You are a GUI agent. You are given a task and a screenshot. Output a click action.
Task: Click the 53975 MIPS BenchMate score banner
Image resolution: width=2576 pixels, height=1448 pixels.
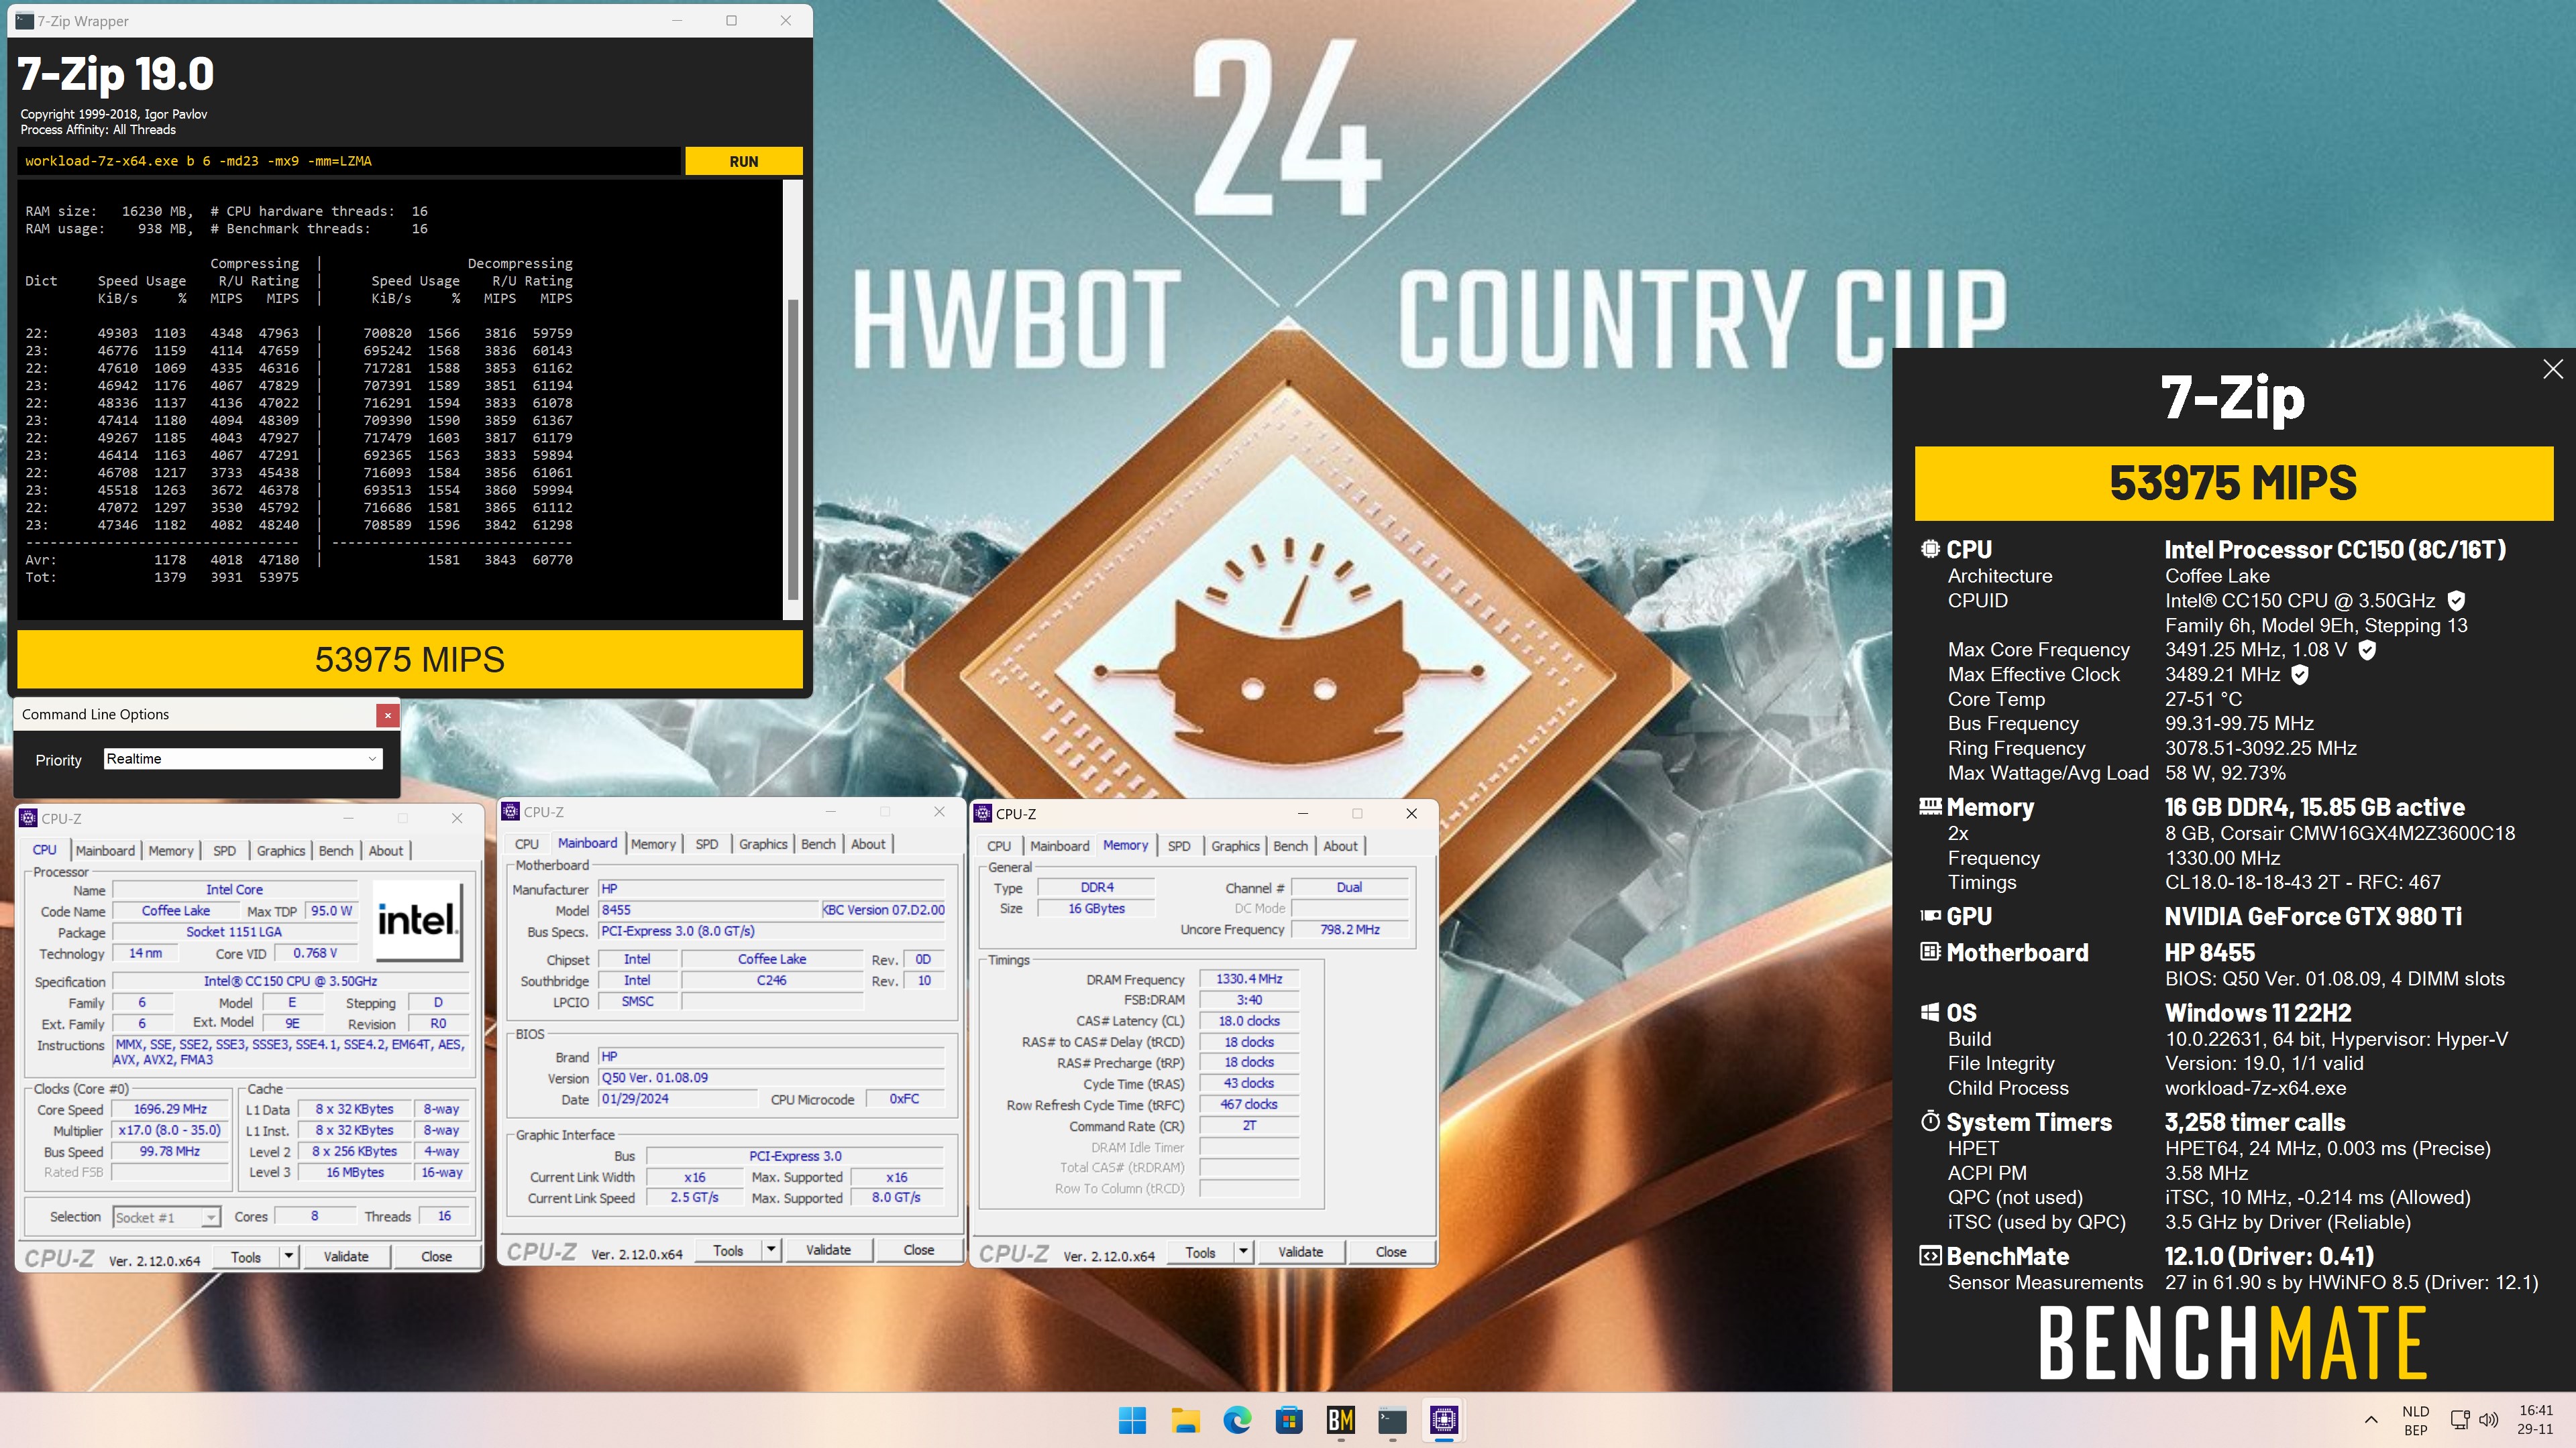[2233, 483]
